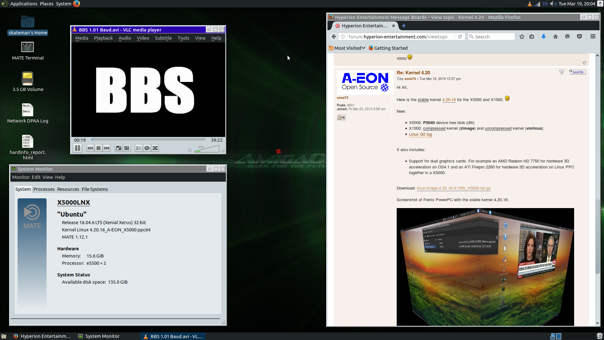Viewport: 604px width, 340px height.
Task: Open VLC Subtitle menu
Action: (163, 38)
